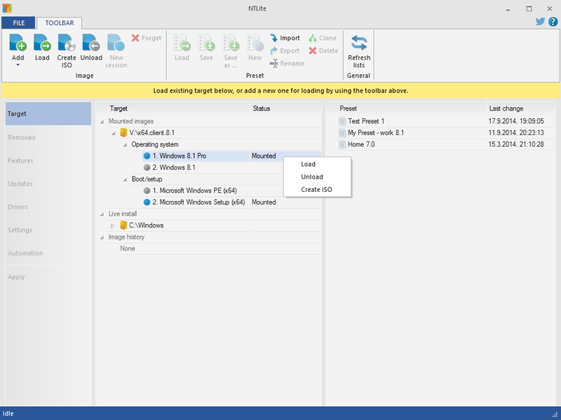Export the preset

point(285,50)
